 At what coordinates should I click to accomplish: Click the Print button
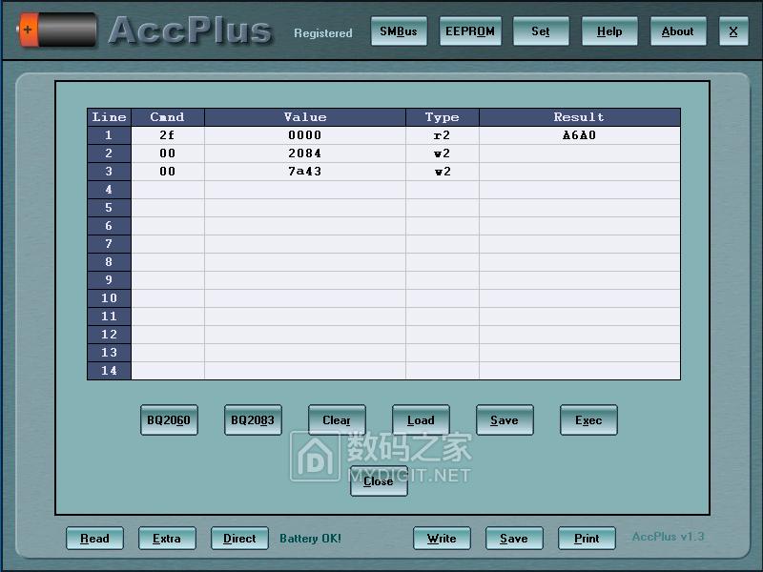(x=587, y=539)
